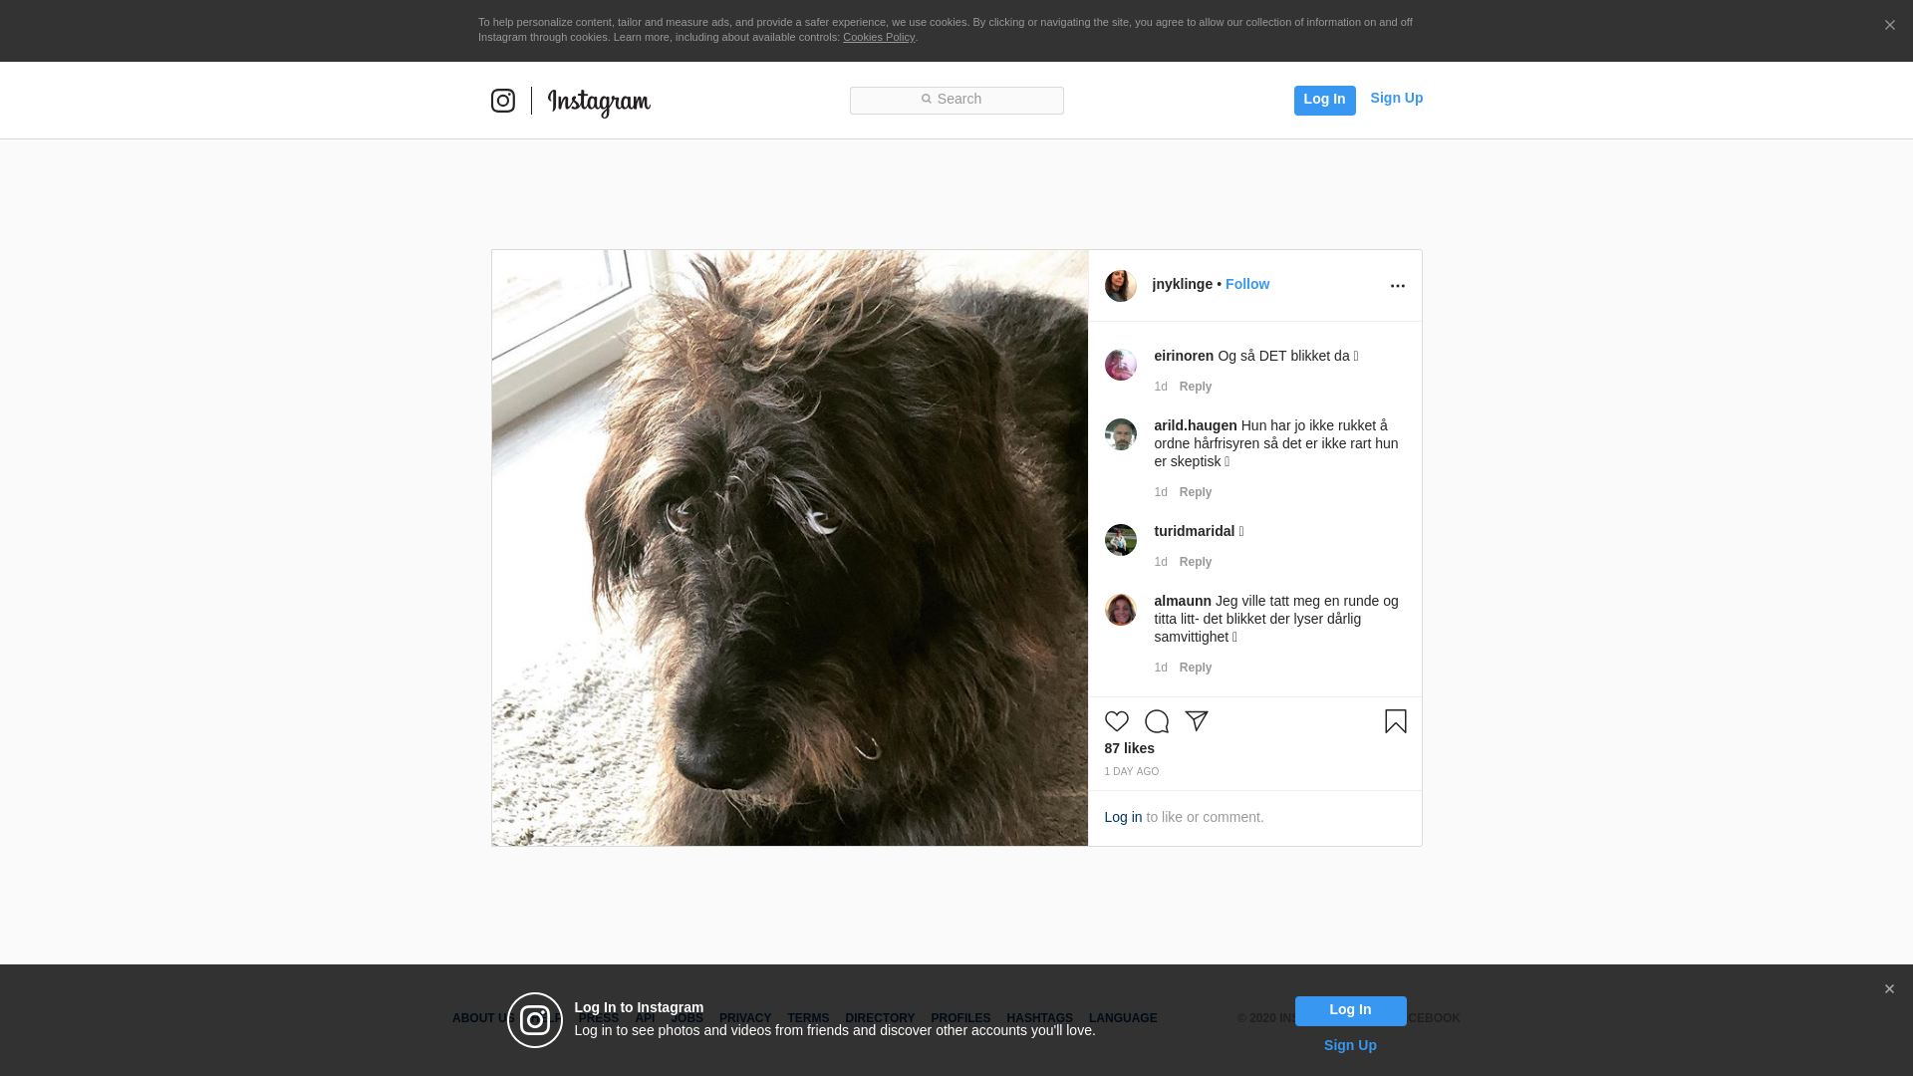
Task: Open jnyklinge's profile avatar
Action: (1120, 286)
